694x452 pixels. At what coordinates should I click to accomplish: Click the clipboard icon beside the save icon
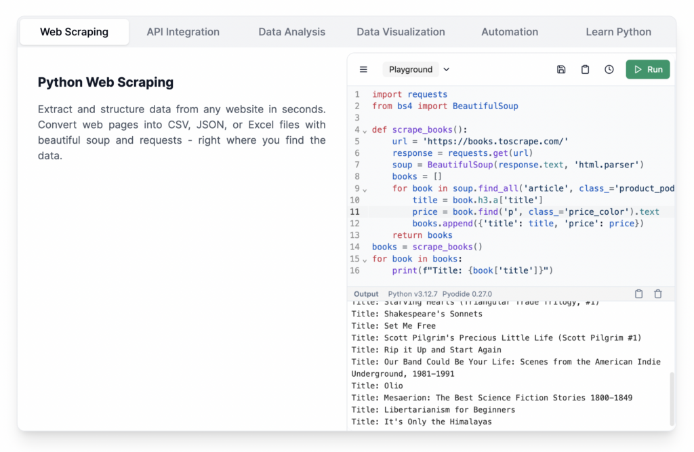tap(585, 69)
